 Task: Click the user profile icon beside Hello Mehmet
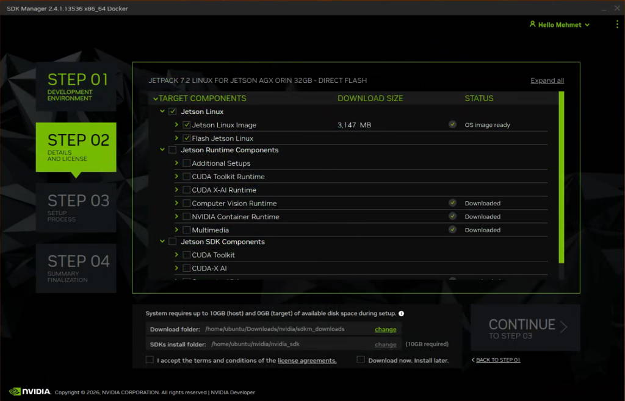coord(532,24)
